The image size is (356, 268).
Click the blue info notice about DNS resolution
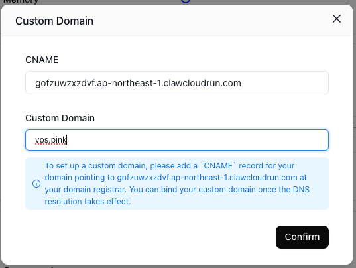[177, 183]
